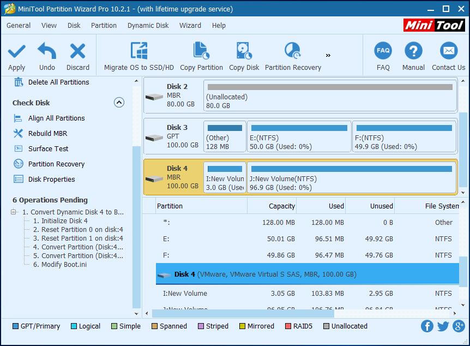
Task: Collapse Convert Dynamic Disk 4 tree node
Action: click(14, 212)
